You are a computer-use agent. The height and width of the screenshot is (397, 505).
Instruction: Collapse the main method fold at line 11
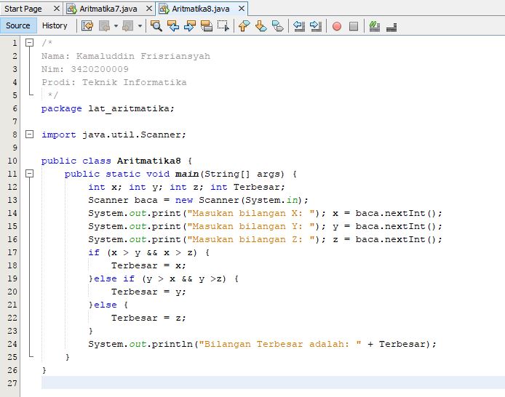pos(29,174)
